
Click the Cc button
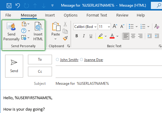click(x=40, y=72)
